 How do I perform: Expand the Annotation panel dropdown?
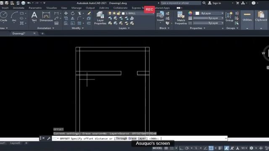pyautogui.click(x=46, y=28)
